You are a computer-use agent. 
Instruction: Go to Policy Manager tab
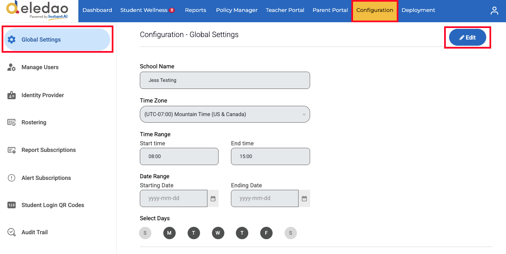(237, 10)
